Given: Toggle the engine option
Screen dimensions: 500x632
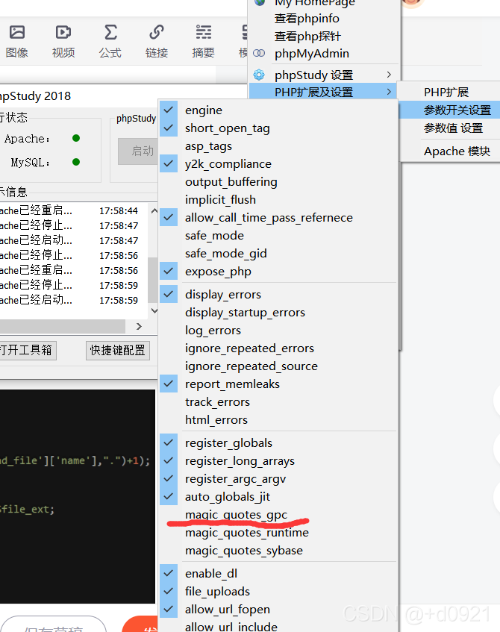Looking at the screenshot, I should coord(278,110).
